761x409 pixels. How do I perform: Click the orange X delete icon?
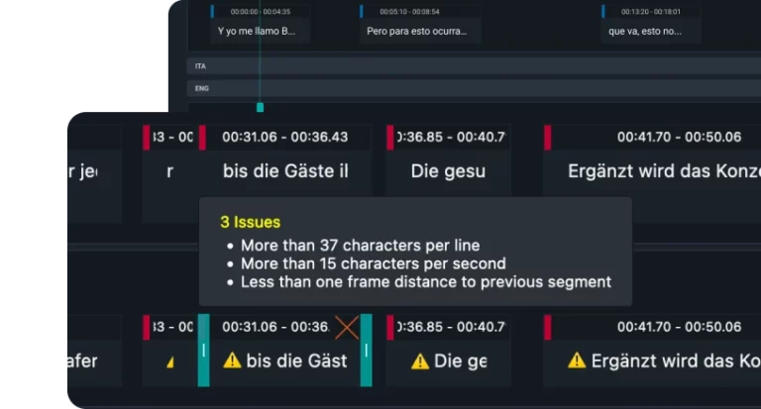pos(346,327)
